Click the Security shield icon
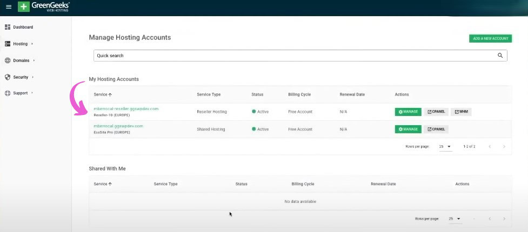 (x=8, y=77)
